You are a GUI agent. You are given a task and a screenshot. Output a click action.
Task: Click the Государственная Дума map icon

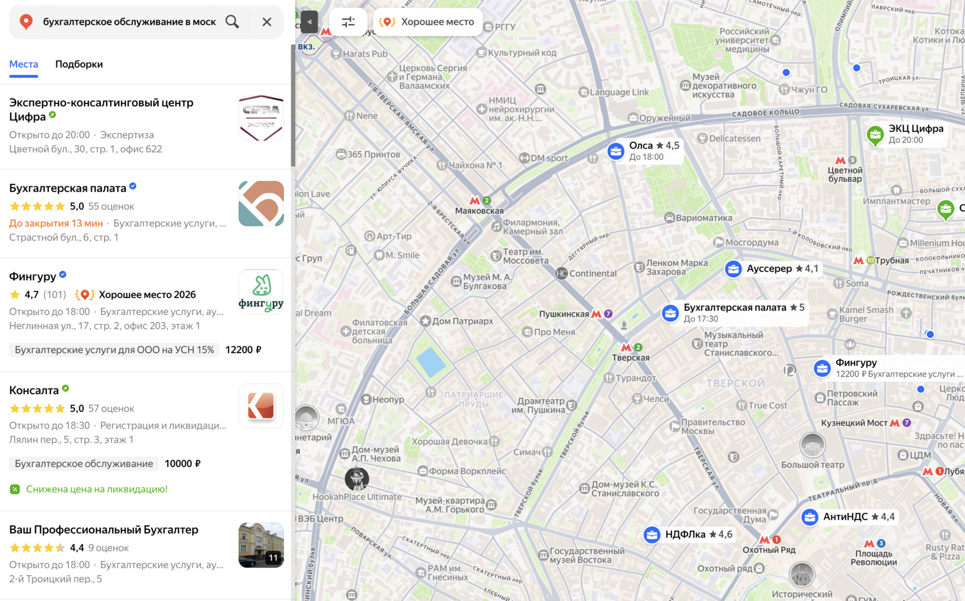[x=773, y=515]
